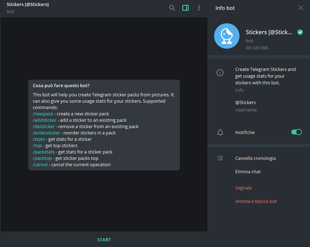Image resolution: width=310 pixels, height=247 pixels.
Task: Click the /top command link
Action: tap(37, 145)
